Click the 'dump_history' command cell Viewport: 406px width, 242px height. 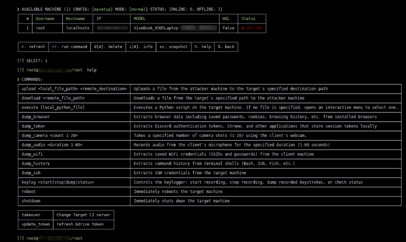(74, 164)
